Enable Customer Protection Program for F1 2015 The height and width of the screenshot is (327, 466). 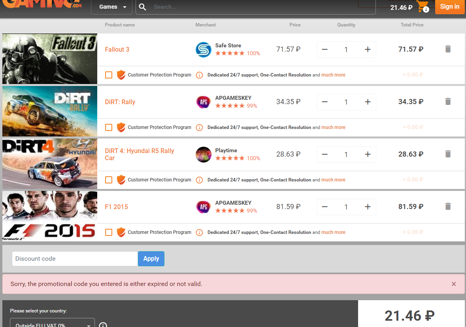[x=109, y=232]
